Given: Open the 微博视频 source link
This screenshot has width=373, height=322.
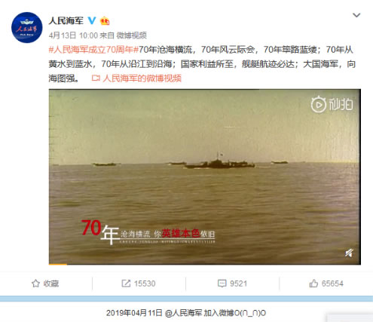Looking at the screenshot, I should point(131,35).
